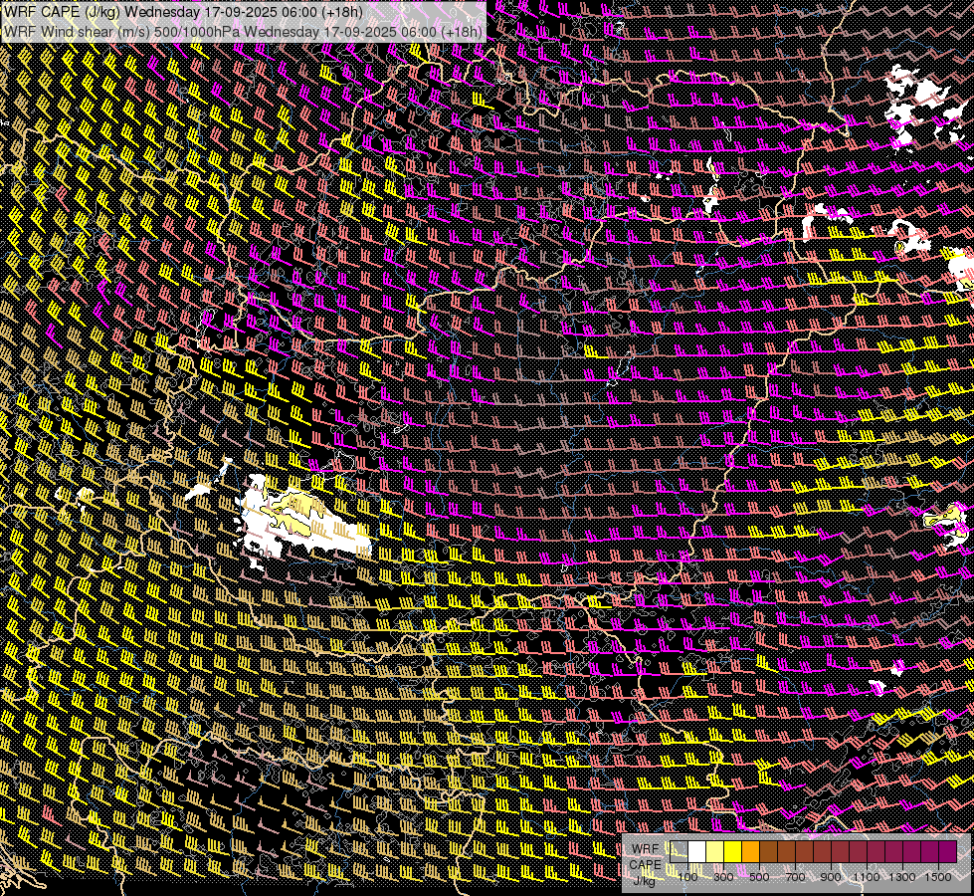Pick the white swatch in CAPE legend

pos(697,852)
